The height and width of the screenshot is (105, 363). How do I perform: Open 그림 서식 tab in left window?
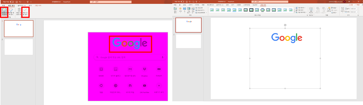[x=38, y=5]
